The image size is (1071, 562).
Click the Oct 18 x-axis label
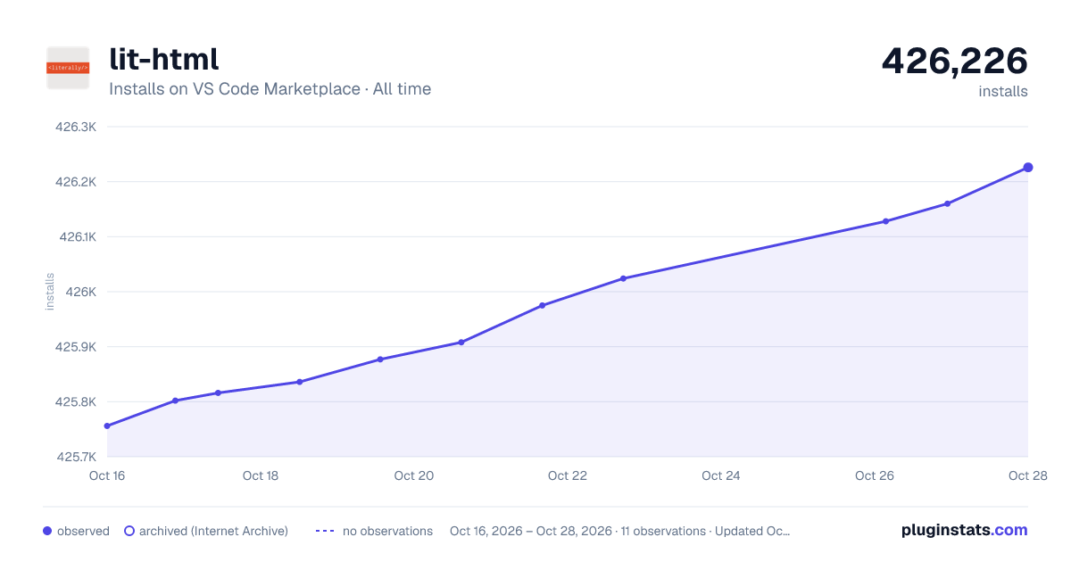pyautogui.click(x=261, y=475)
